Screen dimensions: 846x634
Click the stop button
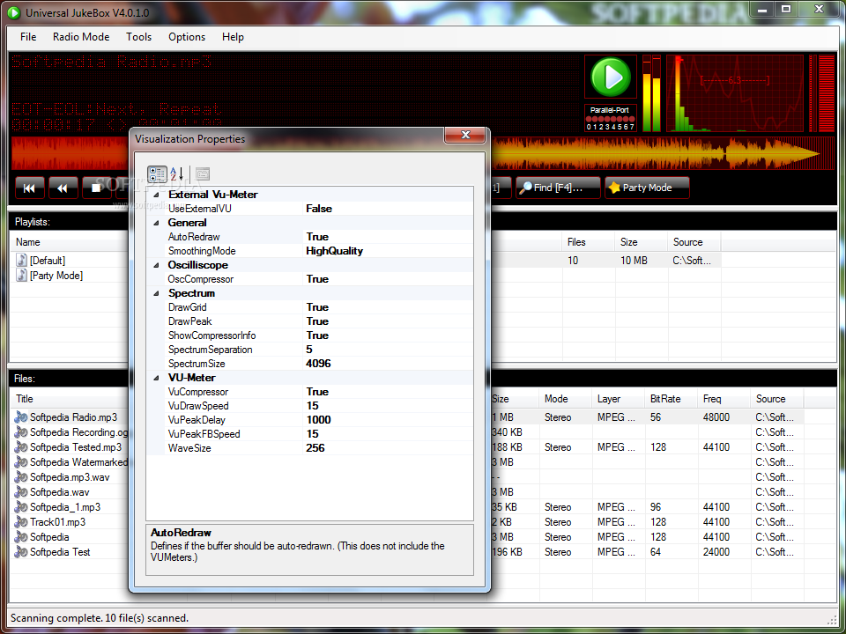tap(96, 188)
